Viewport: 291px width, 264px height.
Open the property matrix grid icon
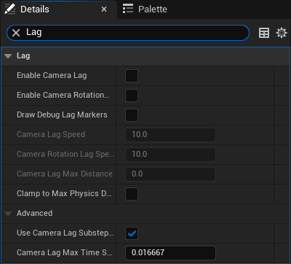tap(264, 33)
